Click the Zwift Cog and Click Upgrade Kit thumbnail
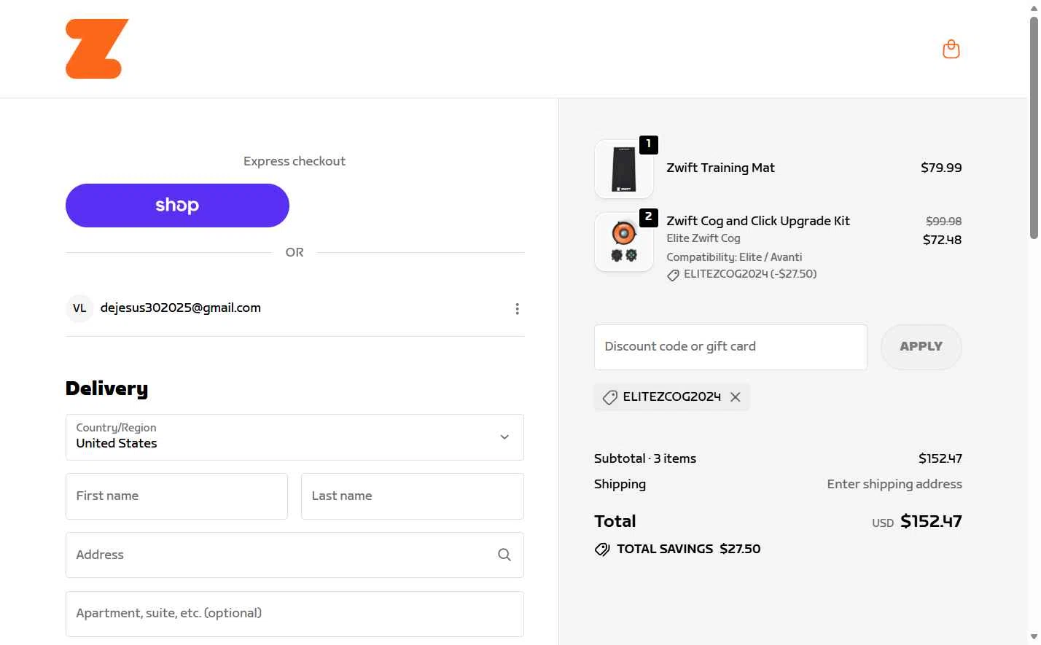Viewport: 1041px width, 645px height. pyautogui.click(x=623, y=242)
